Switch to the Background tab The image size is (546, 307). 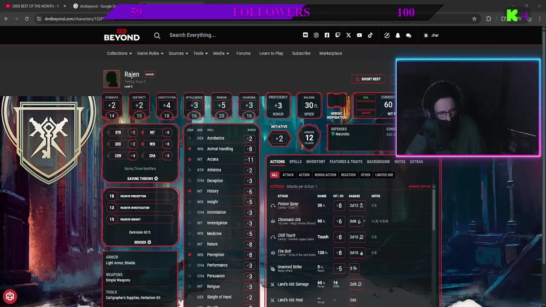[x=378, y=162]
